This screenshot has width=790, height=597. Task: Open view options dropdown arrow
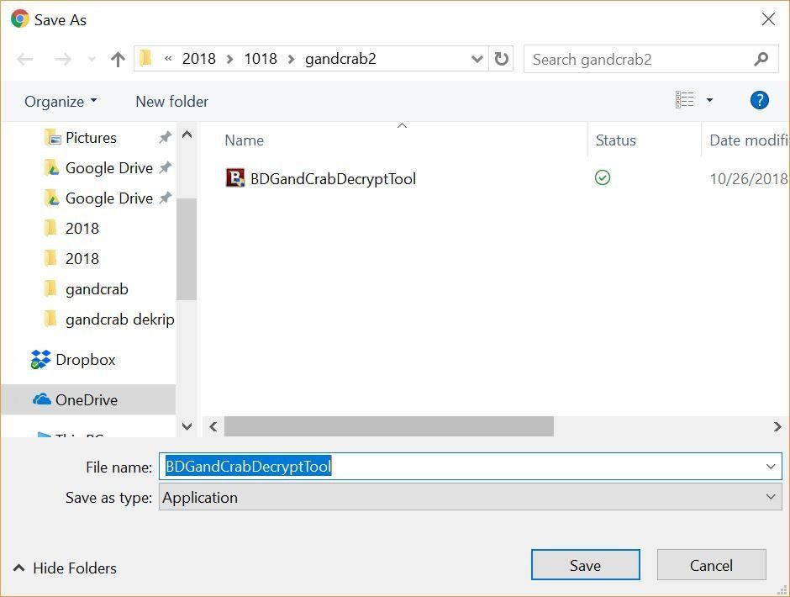pos(709,100)
